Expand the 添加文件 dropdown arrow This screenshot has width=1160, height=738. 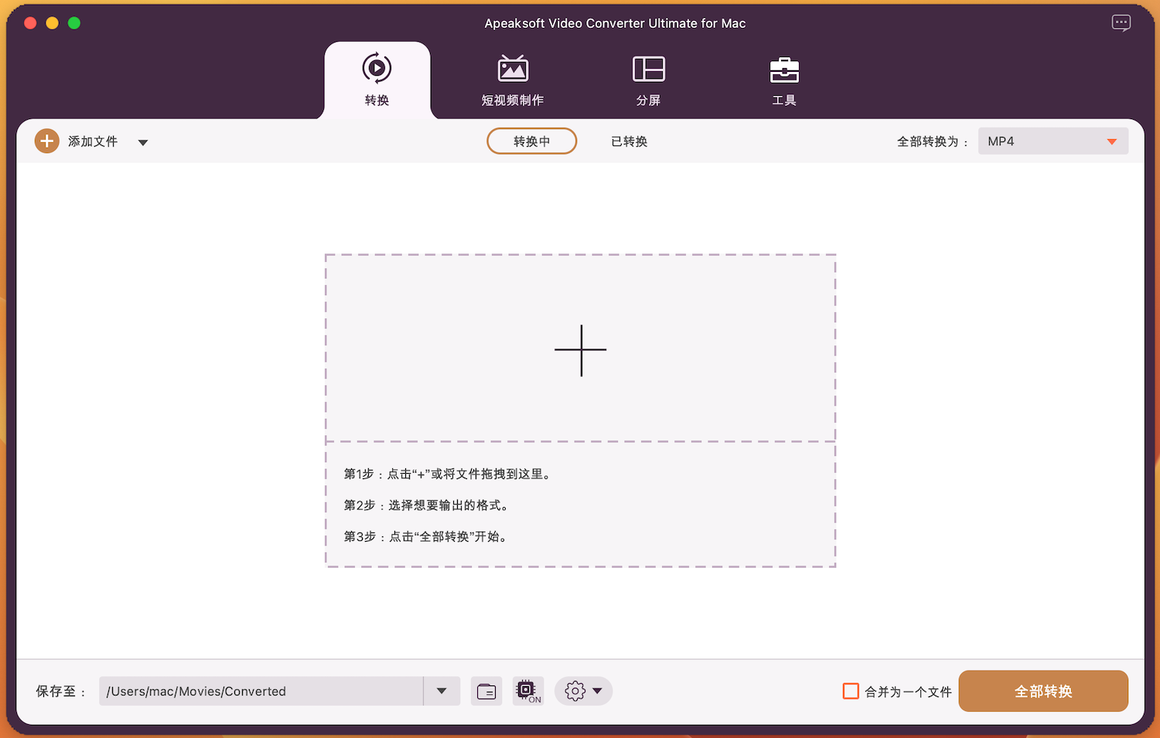pyautogui.click(x=143, y=142)
